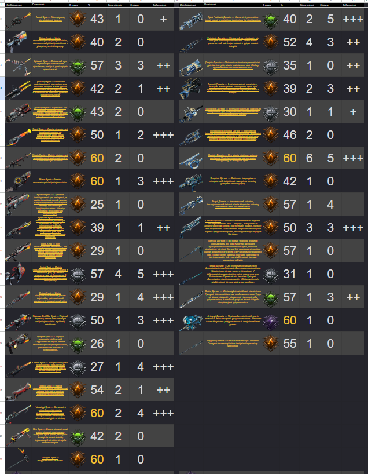Click the green skull icon next to the bow weapon
Screen dimensions: 368x474
click(78, 65)
